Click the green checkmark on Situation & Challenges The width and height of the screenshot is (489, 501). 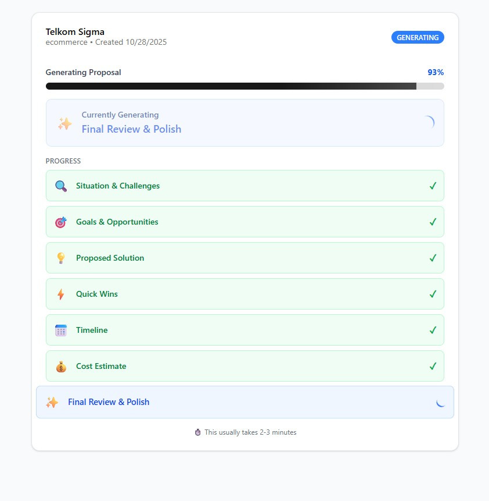tap(433, 186)
